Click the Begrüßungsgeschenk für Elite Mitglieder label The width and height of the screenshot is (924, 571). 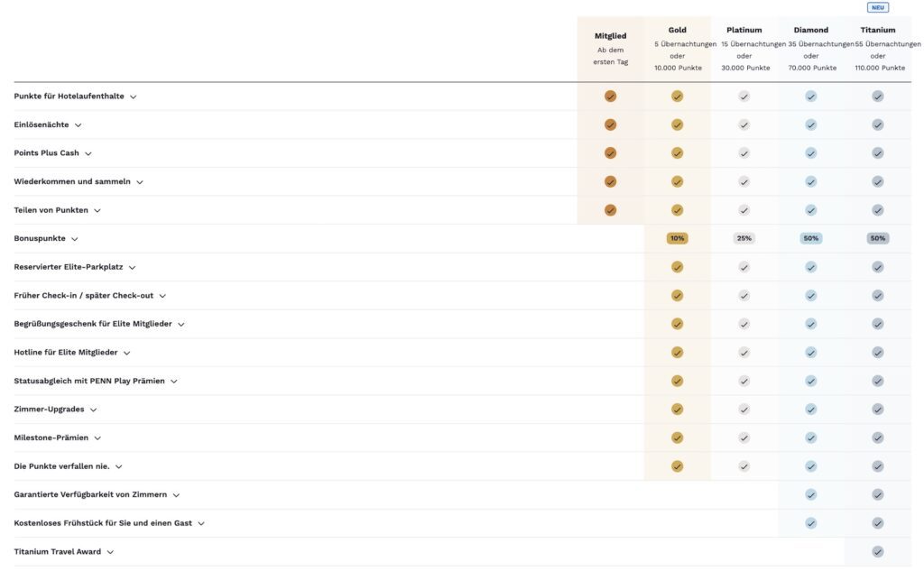pyautogui.click(x=93, y=324)
